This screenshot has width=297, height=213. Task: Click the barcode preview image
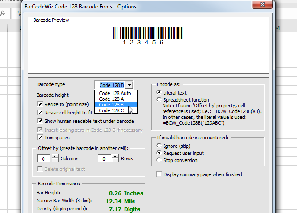(x=147, y=36)
